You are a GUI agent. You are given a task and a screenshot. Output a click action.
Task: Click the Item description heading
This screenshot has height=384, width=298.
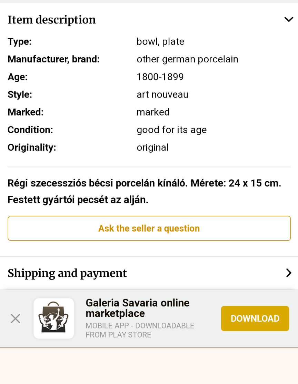tap(52, 20)
